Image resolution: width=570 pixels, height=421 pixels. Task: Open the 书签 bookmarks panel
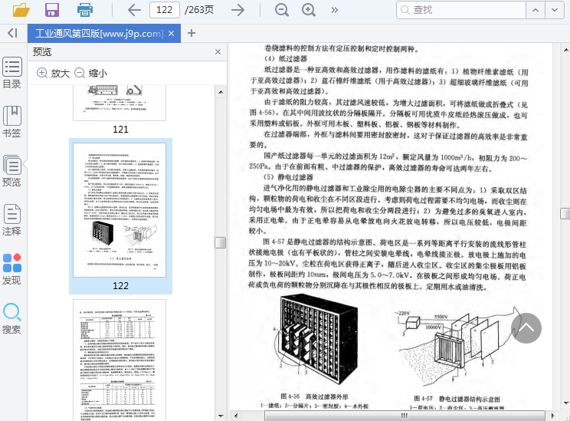coord(12,122)
